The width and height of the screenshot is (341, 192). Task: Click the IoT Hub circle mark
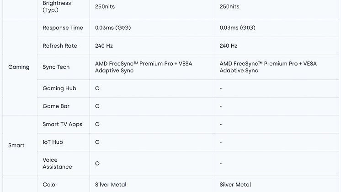click(x=97, y=142)
